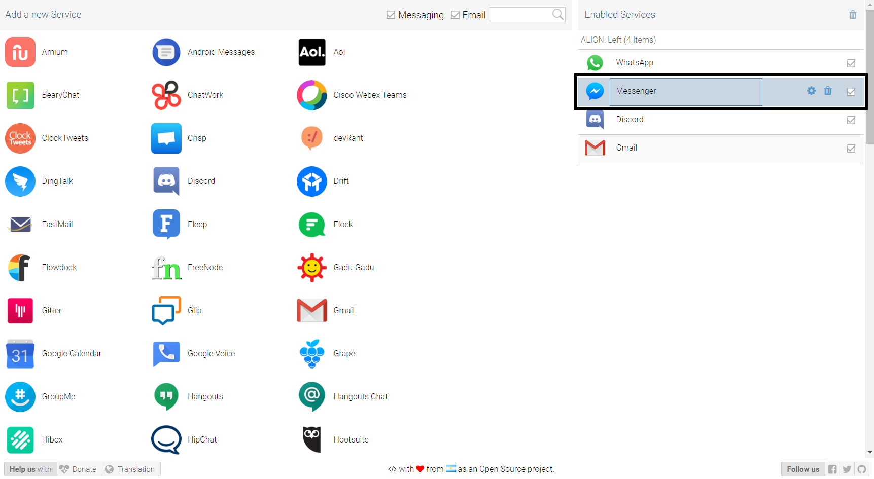Delete Messenger with its trash icon
The width and height of the screenshot is (874, 479).
point(828,91)
